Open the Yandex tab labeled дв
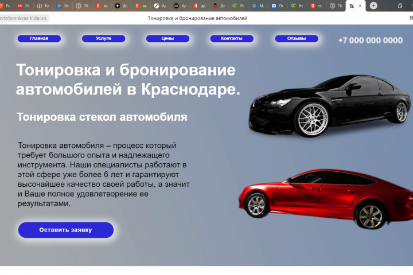 point(199,6)
